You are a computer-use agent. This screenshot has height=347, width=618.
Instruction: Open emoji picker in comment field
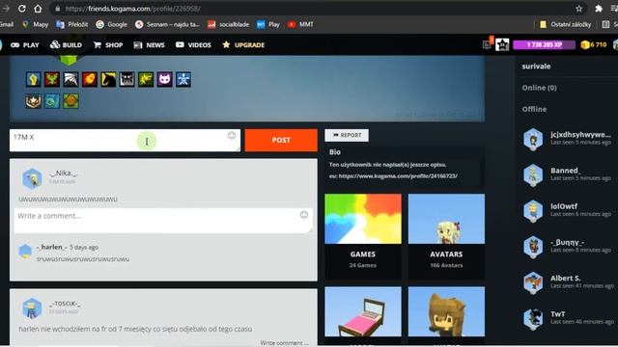(x=304, y=215)
